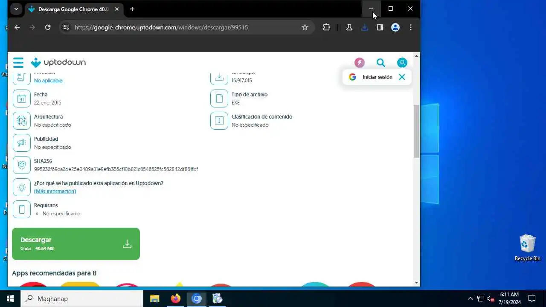Image resolution: width=546 pixels, height=307 pixels.
Task: Open the tab search dropdown arrow
Action: pos(16,9)
